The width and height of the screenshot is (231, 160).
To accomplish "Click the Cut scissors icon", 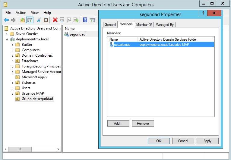I will [39, 20].
